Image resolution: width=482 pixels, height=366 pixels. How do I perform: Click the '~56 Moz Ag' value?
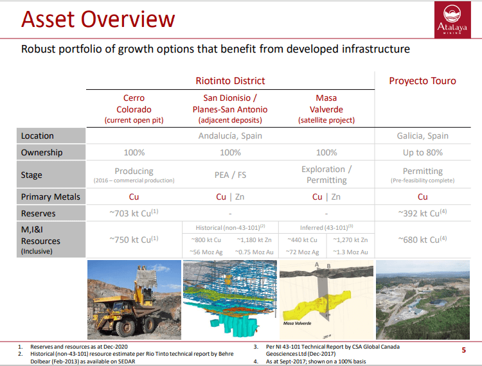206,252
